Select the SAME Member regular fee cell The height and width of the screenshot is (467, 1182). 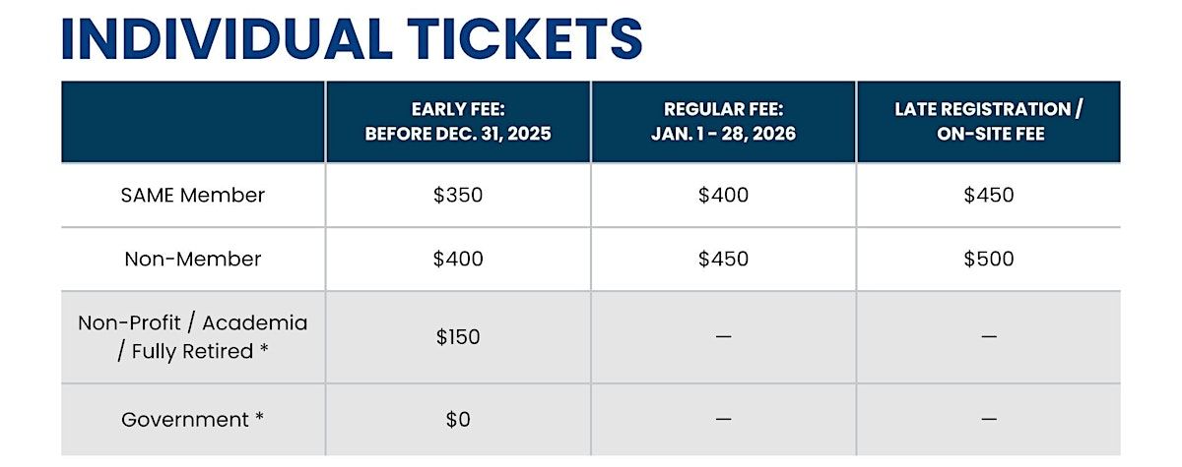[x=723, y=195]
